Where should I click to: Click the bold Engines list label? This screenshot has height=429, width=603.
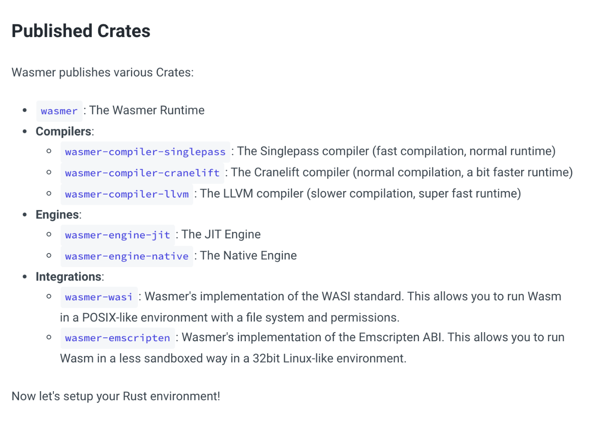pyautogui.click(x=57, y=214)
